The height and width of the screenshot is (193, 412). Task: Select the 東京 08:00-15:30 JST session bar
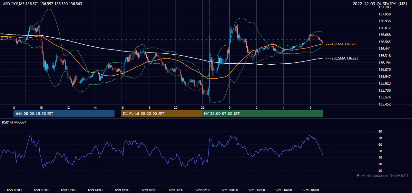pyautogui.click(x=64, y=114)
